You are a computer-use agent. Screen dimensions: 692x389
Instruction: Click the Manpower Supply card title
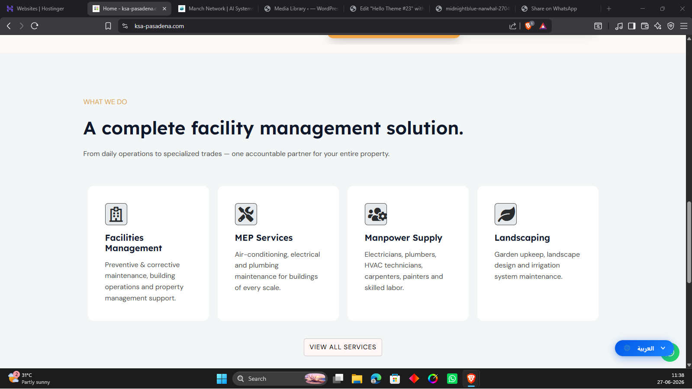pyautogui.click(x=403, y=238)
